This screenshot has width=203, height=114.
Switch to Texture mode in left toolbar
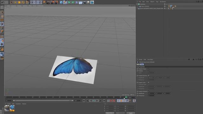click(2, 16)
